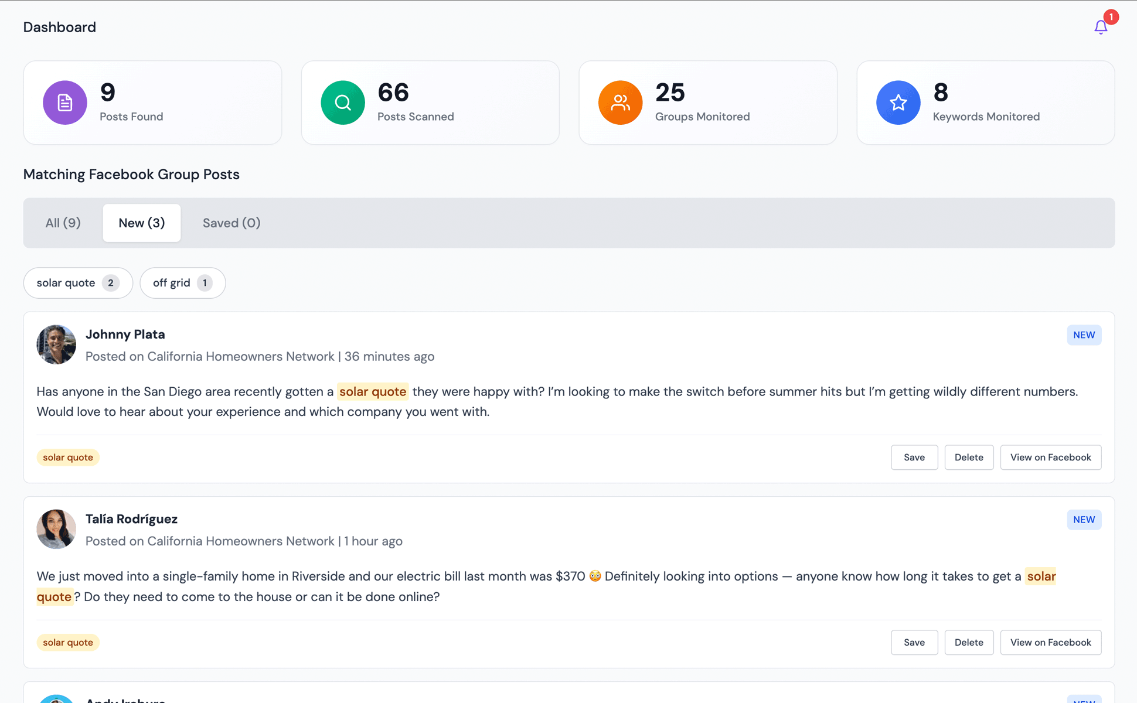
Task: Save Johnny Plata's post
Action: pyautogui.click(x=914, y=458)
